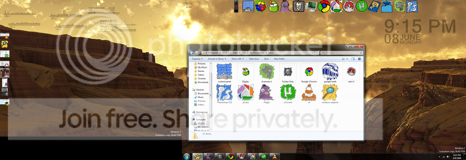Create a New folder
The height and width of the screenshot is (160, 466).
point(279,59)
